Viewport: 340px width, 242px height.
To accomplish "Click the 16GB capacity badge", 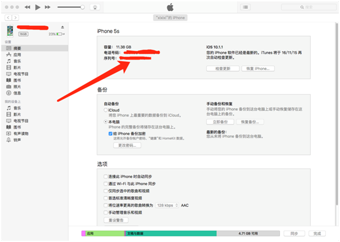I will coord(23,34).
